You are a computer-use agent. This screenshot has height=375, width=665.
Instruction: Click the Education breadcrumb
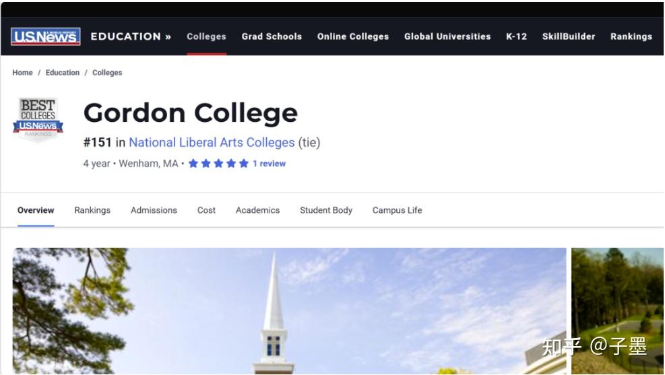coord(63,73)
